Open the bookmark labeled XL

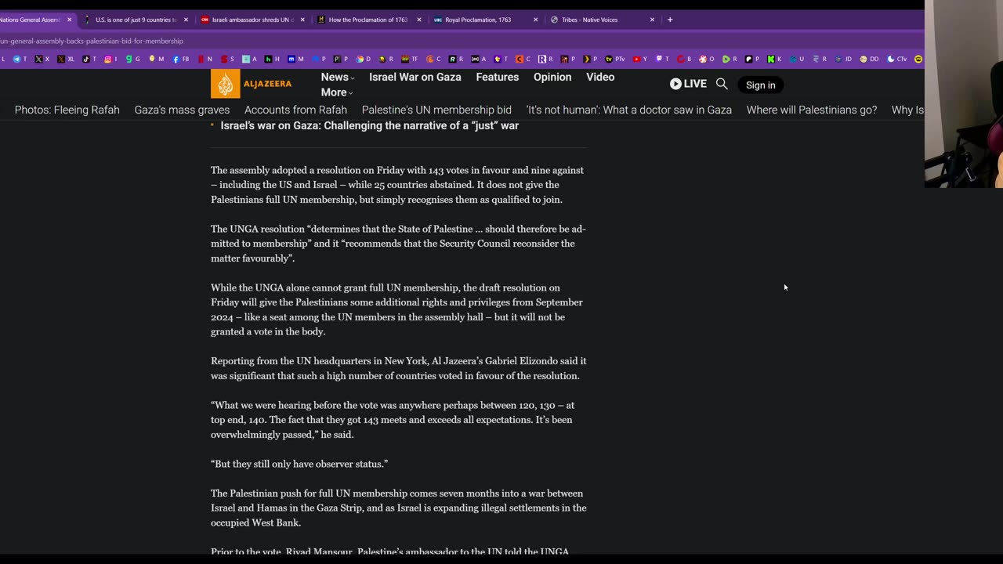66,59
